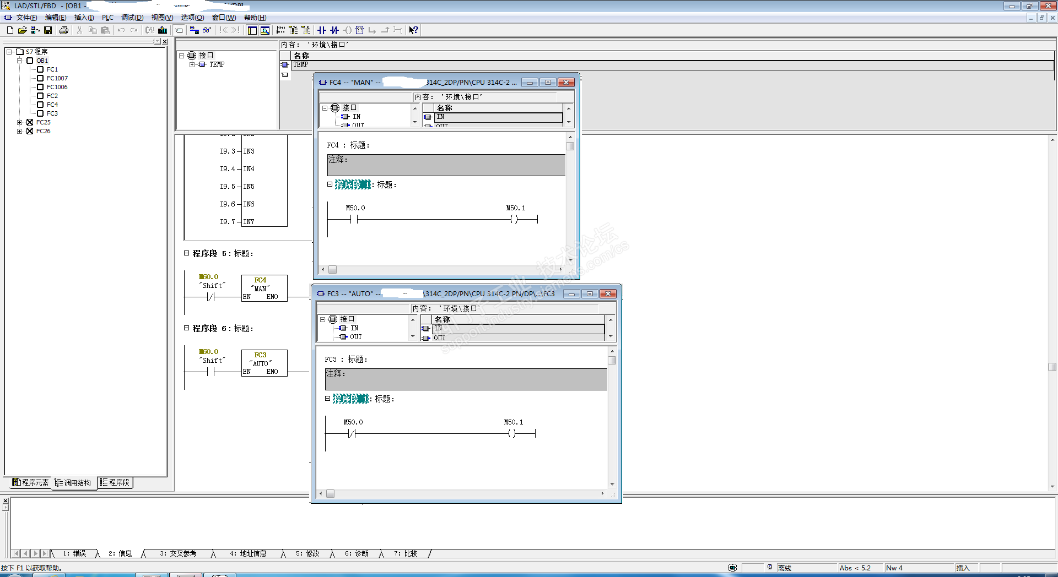Switch to the 程序段 tab
This screenshot has width=1058, height=577.
pyautogui.click(x=115, y=482)
